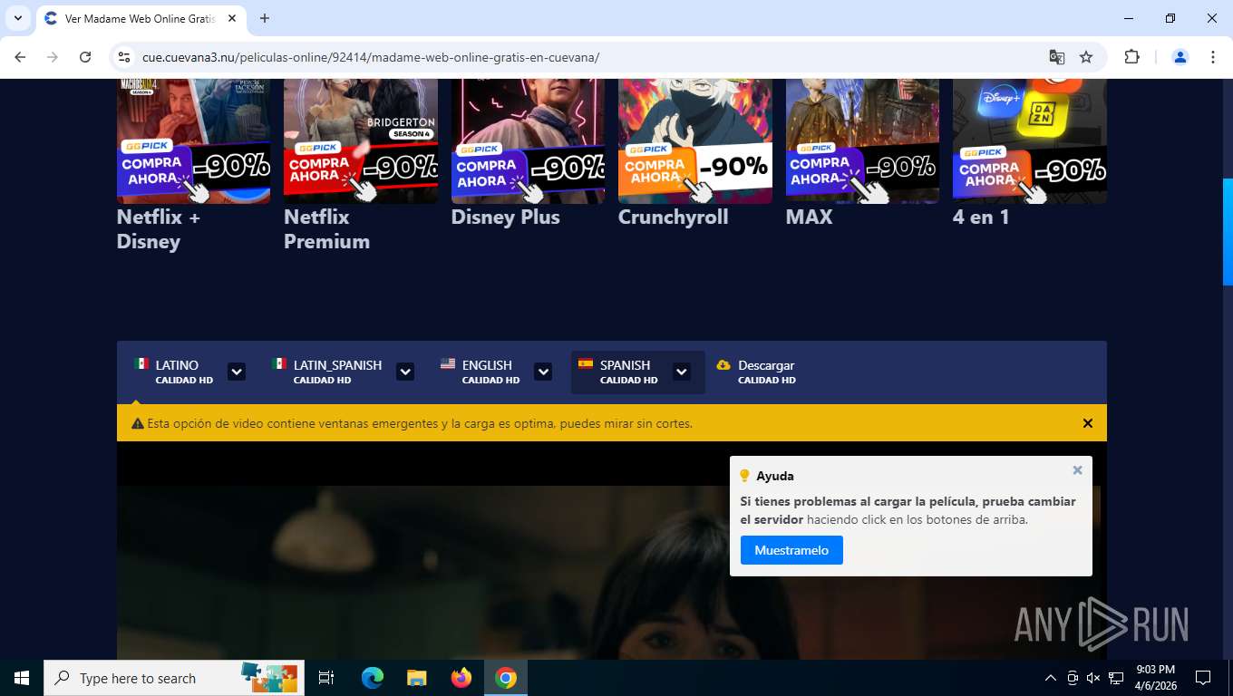Open Chrome's three-dot menu

[x=1213, y=57]
